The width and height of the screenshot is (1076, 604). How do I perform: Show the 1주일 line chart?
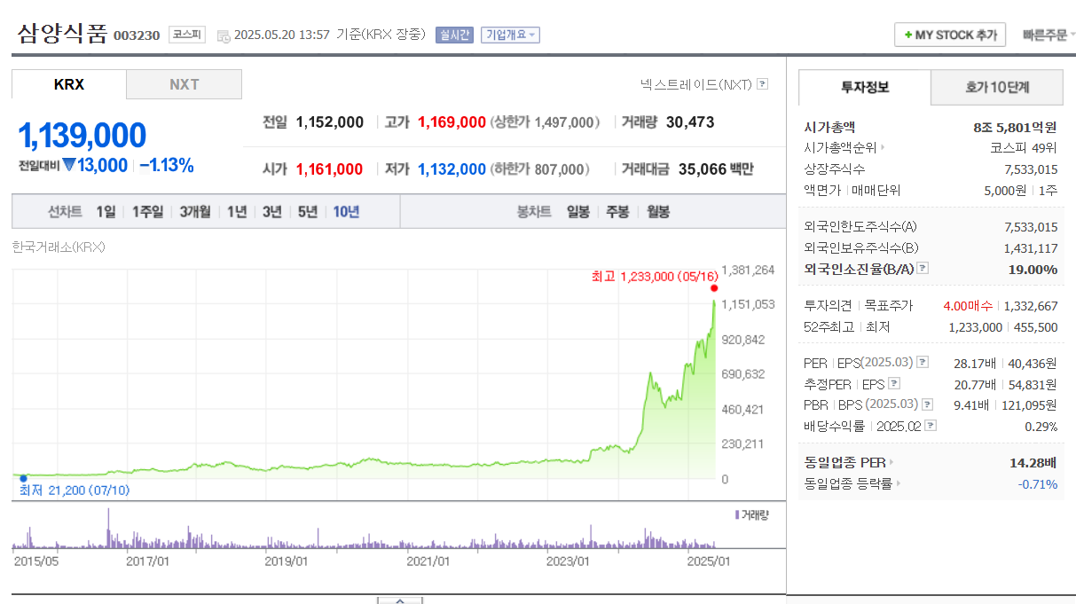point(147,212)
